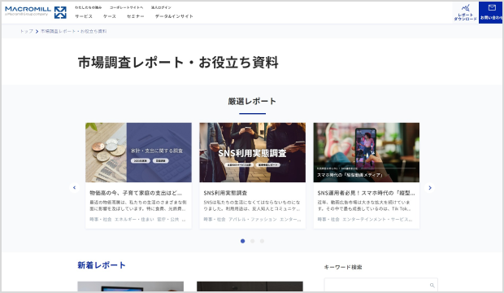Go to コーポレートサイトへ link

[126, 7]
